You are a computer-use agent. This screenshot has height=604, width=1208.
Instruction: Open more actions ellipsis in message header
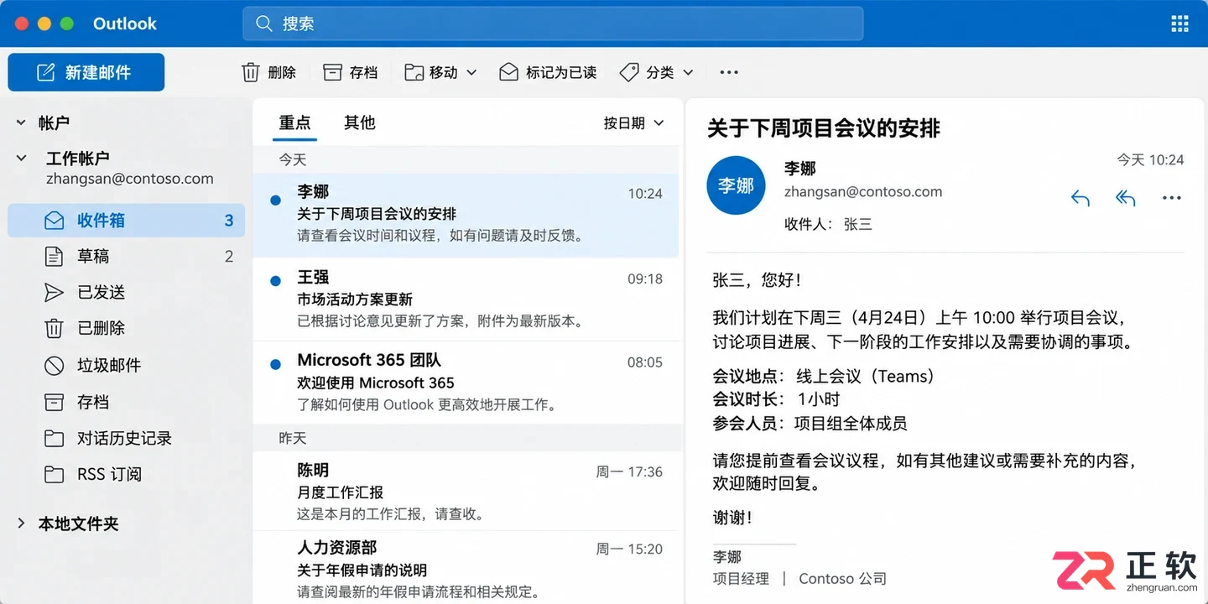tap(1172, 198)
